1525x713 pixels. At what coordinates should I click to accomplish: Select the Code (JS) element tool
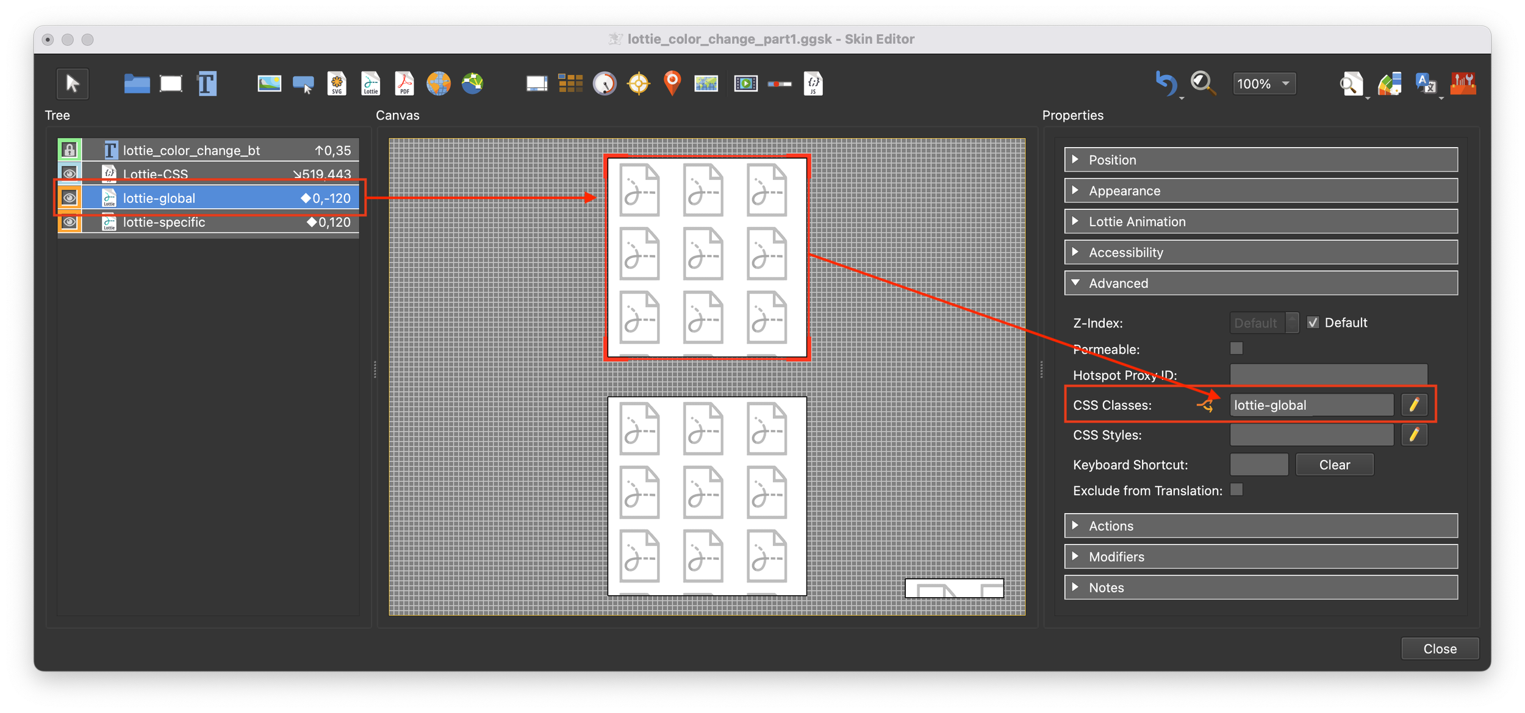click(813, 84)
